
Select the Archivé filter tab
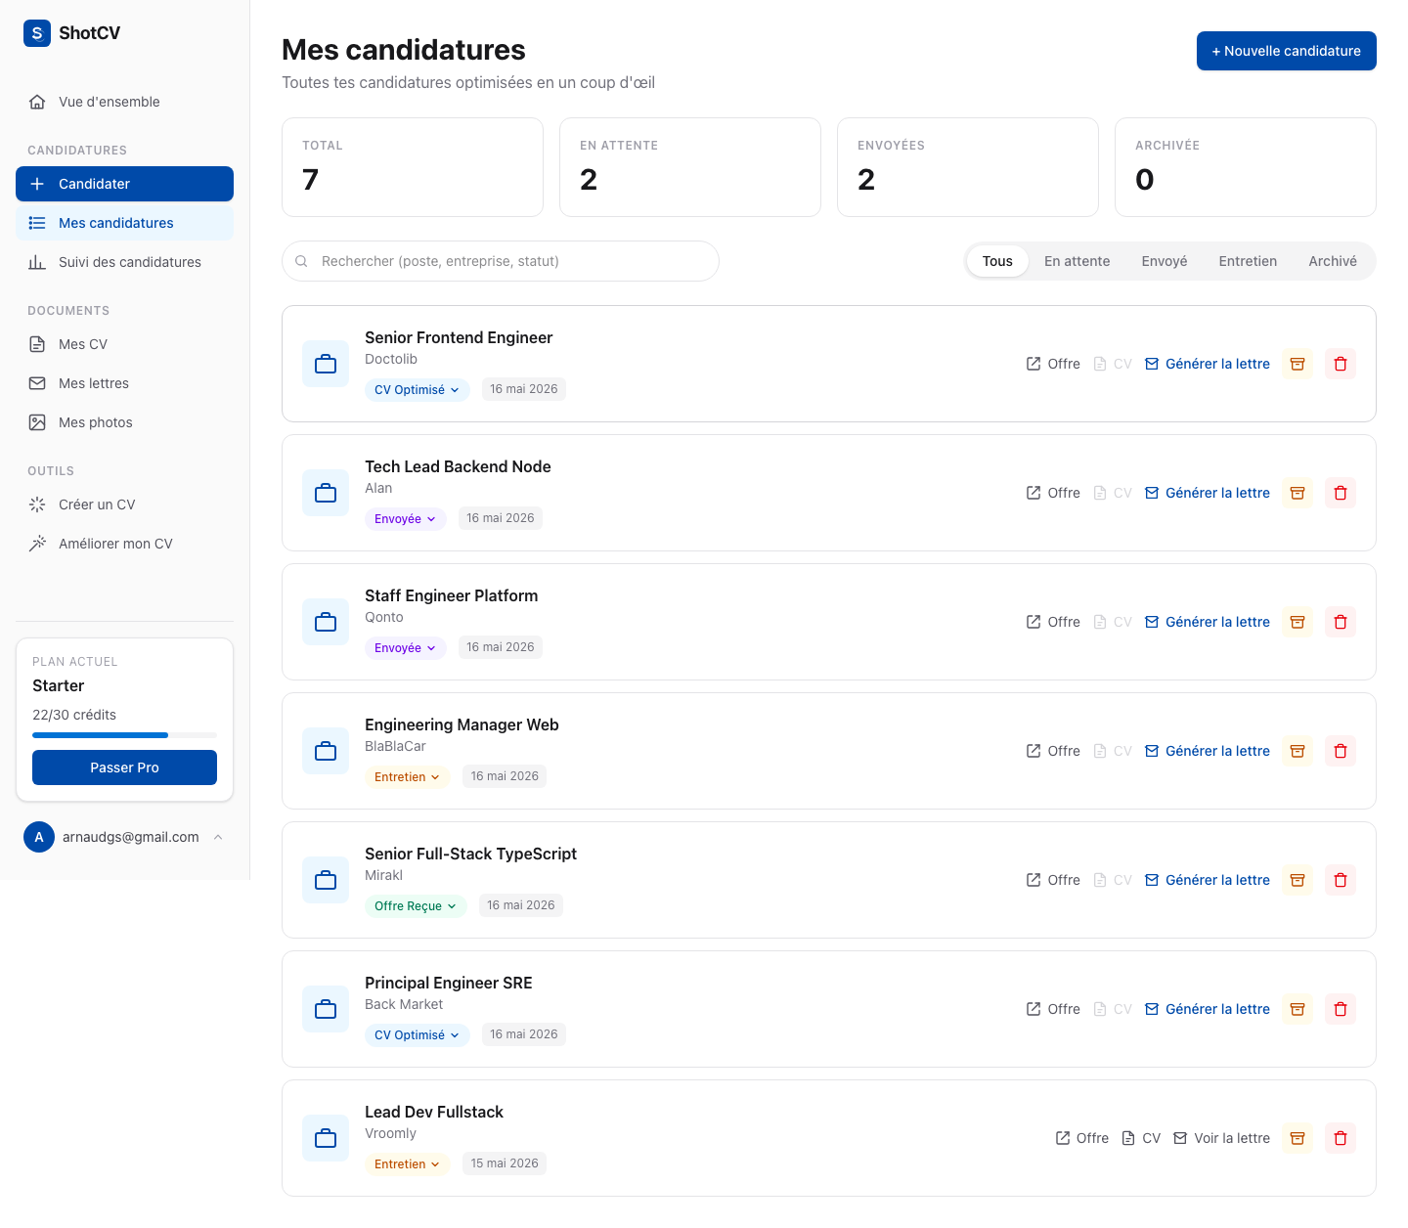pyautogui.click(x=1333, y=261)
